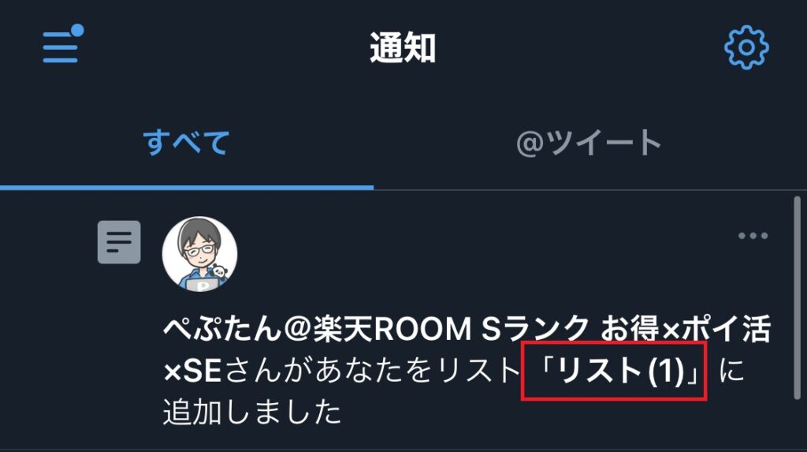Switch to the すべて tab
This screenshot has width=807, height=452.
click(x=186, y=143)
